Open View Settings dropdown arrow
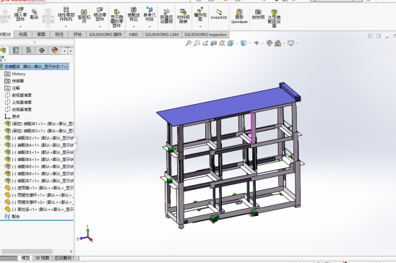The height and width of the screenshot is (263, 396). pyautogui.click(x=297, y=43)
